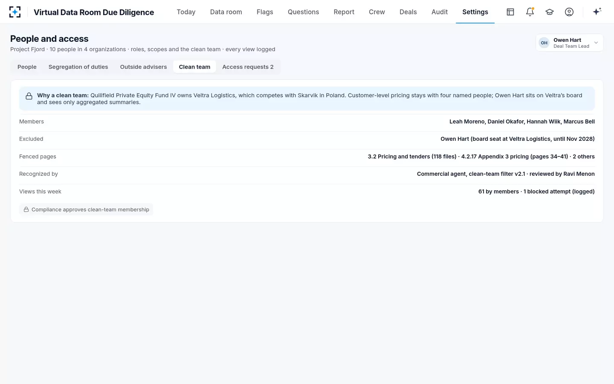The height and width of the screenshot is (384, 614).
Task: Switch to Flags in the navigation
Action: (x=265, y=12)
